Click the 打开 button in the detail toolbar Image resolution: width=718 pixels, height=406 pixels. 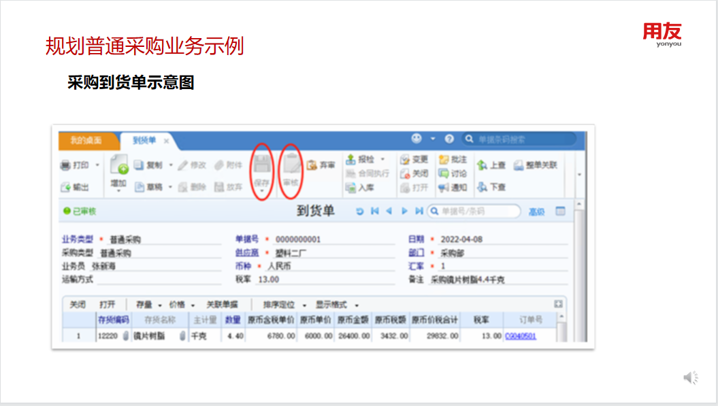107,305
